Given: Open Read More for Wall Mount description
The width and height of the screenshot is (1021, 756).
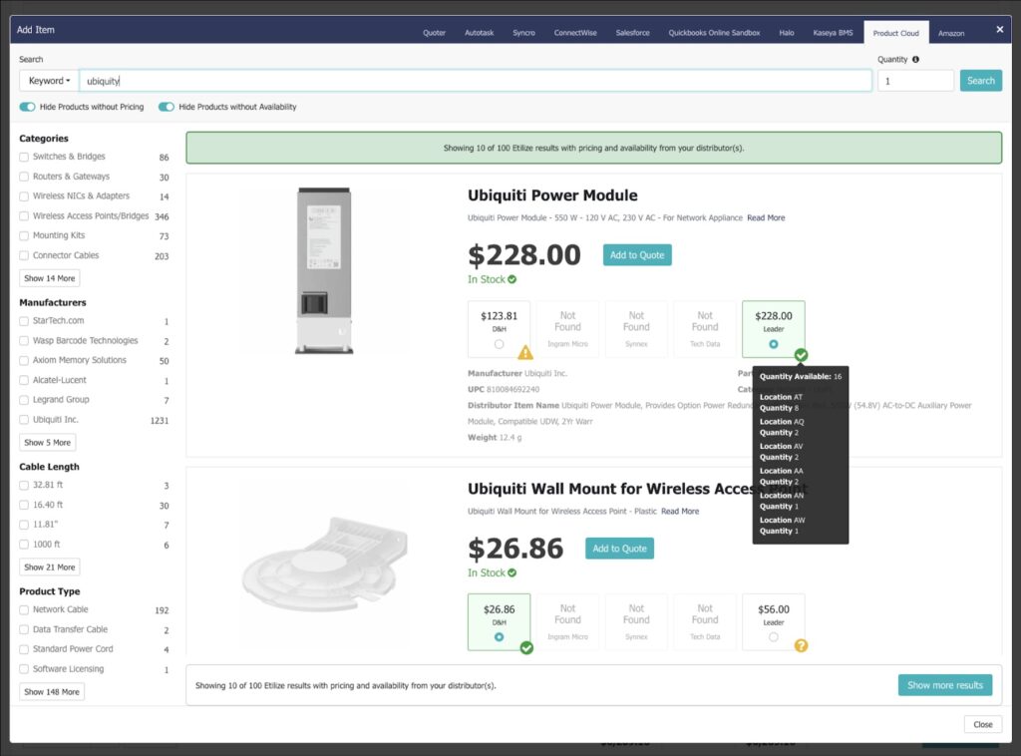Looking at the screenshot, I should 680,512.
